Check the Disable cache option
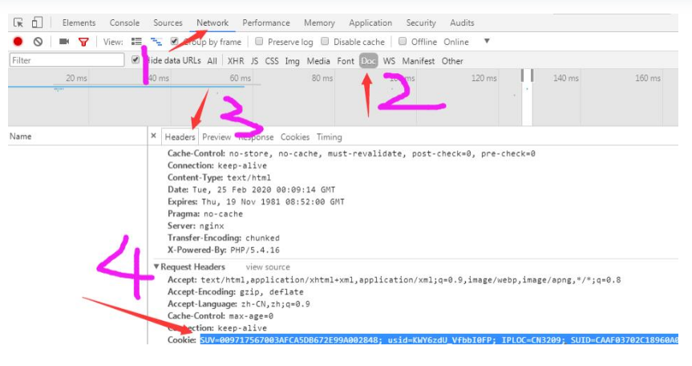The height and width of the screenshot is (366, 692). pyautogui.click(x=325, y=42)
